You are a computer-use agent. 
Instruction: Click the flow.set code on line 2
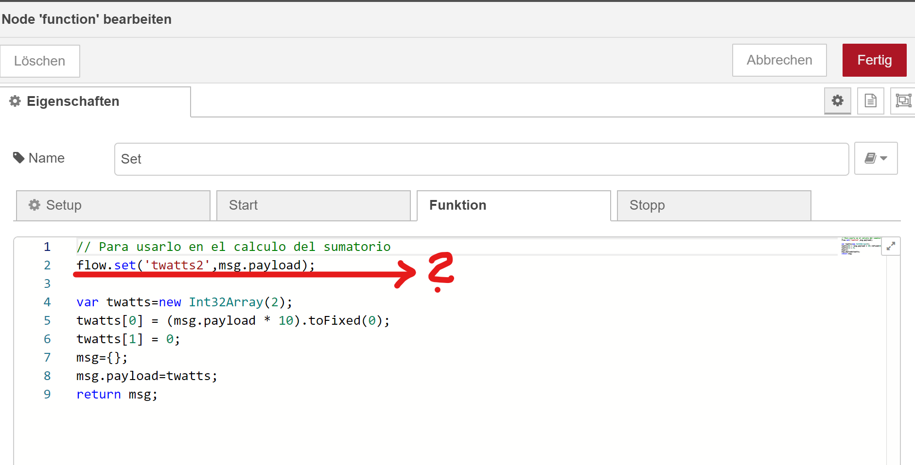[195, 265]
